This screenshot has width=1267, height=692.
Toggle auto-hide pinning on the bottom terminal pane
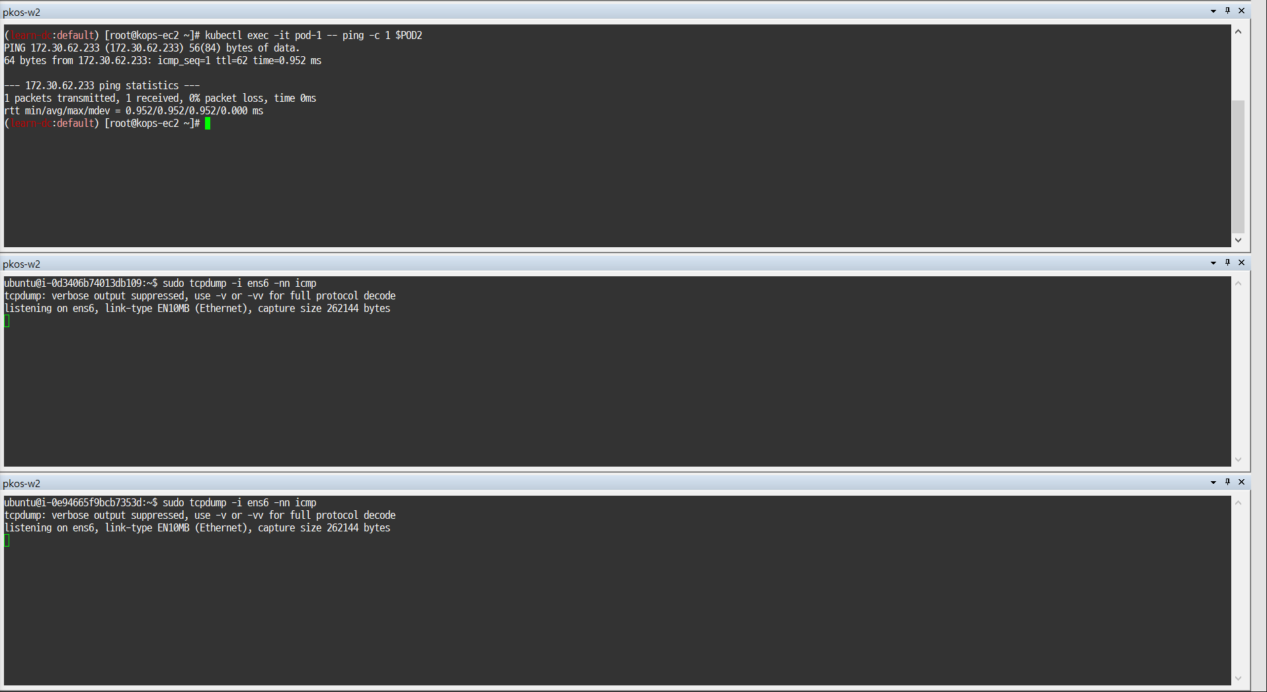point(1228,483)
